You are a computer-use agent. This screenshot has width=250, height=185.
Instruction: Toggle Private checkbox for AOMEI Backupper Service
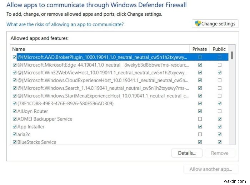click(200, 119)
